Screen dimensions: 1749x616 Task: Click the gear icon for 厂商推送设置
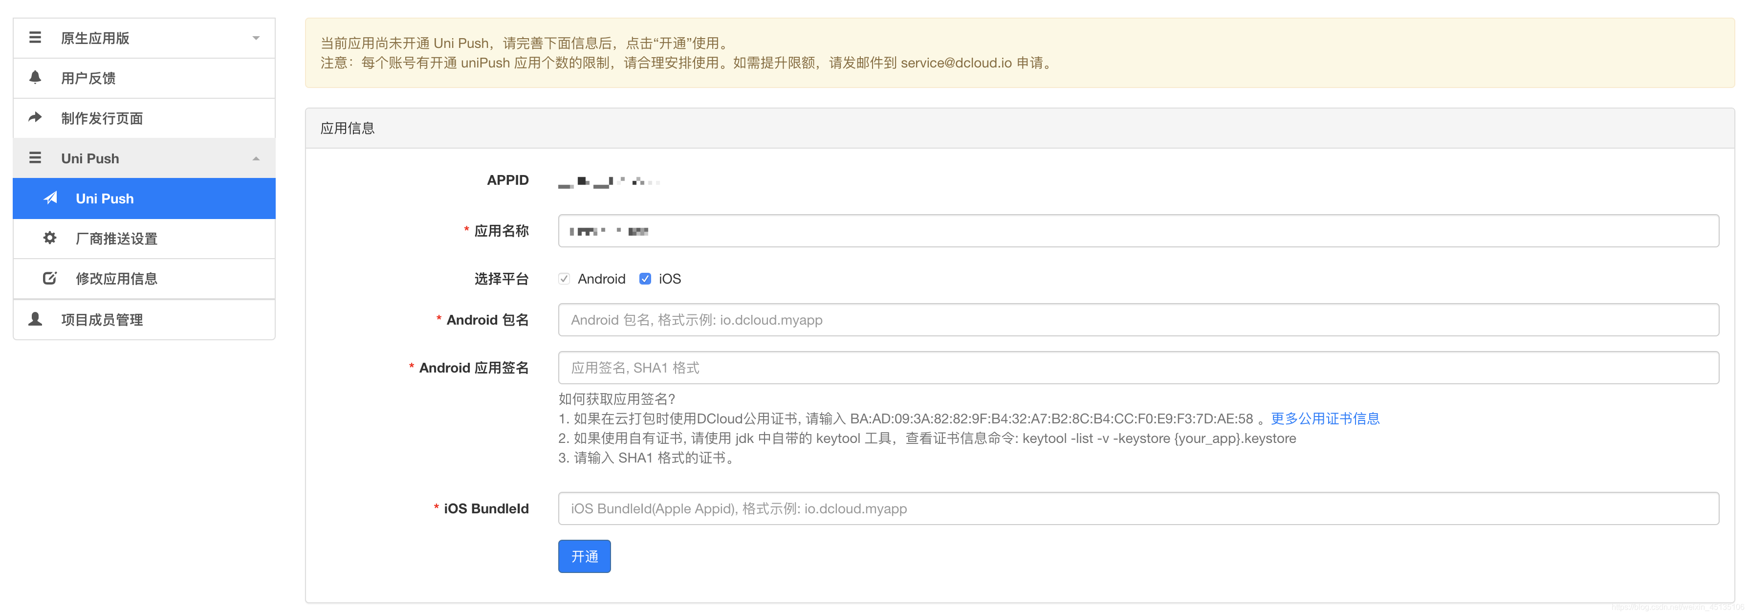(x=49, y=238)
